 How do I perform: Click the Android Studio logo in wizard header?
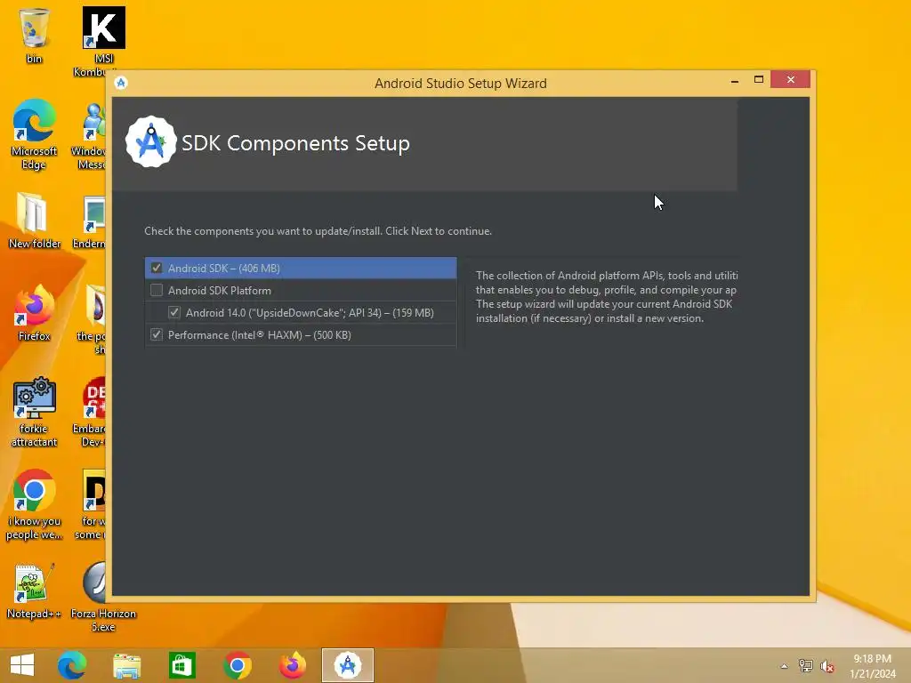coord(150,141)
